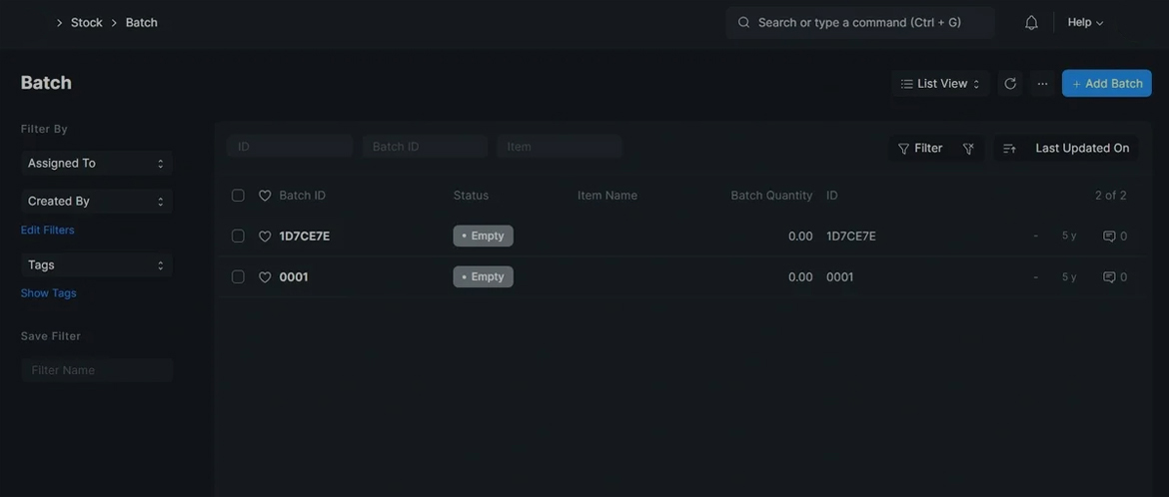Click the clear filters funnel icon

click(968, 149)
